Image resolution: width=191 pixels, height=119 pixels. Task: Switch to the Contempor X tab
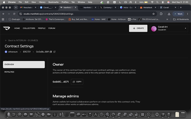point(108,7)
